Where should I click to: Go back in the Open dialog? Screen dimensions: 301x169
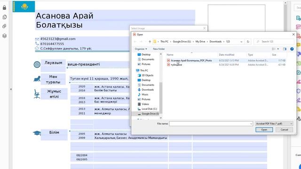[135, 42]
